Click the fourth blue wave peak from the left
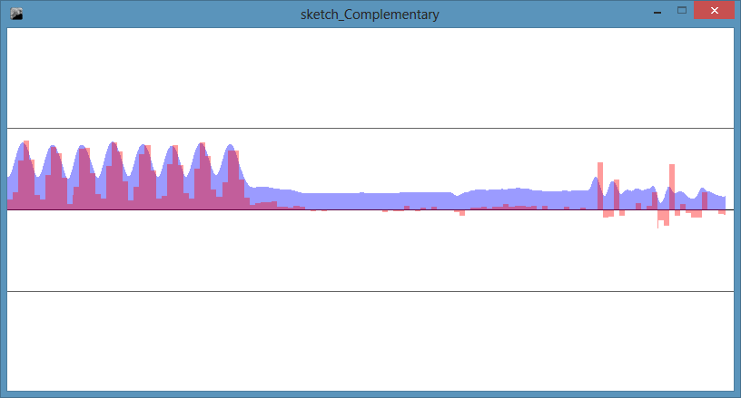This screenshot has width=741, height=398. 112,148
